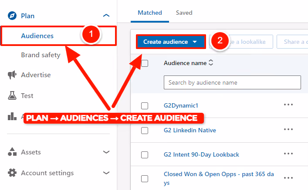Open the Advertise menu item

(36, 75)
